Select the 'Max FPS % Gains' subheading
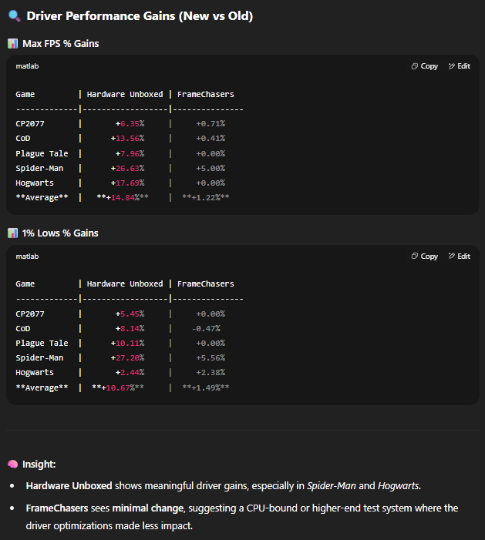Screen dimensions: 485x540 point(61,44)
